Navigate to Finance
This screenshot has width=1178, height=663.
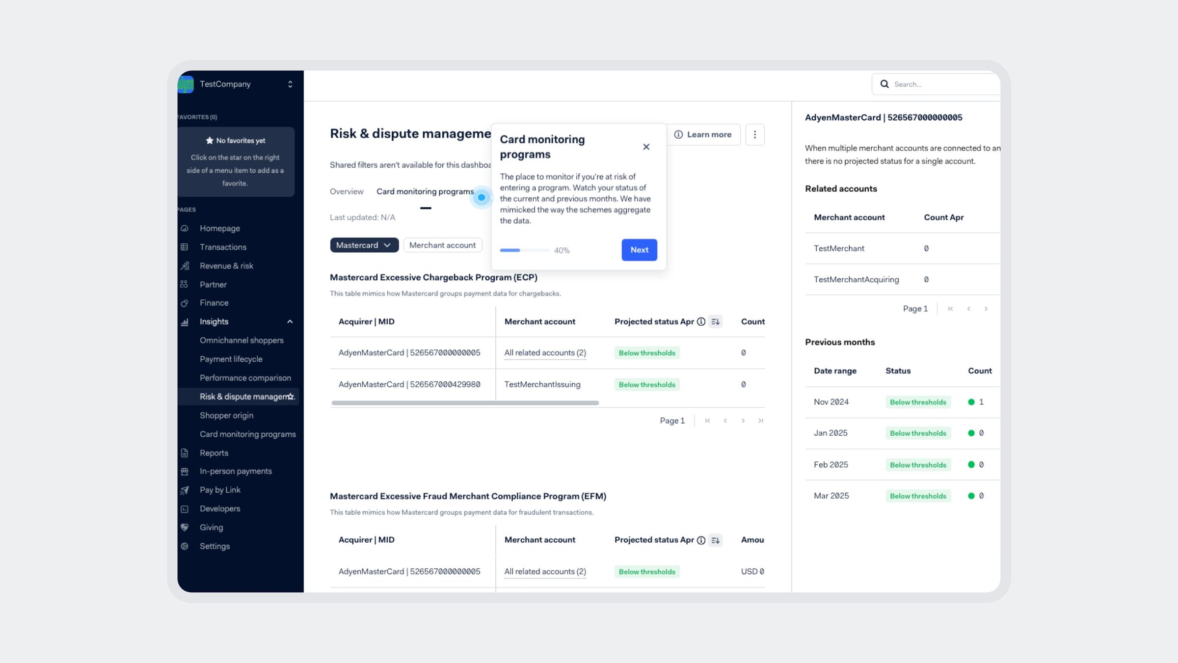pos(214,303)
